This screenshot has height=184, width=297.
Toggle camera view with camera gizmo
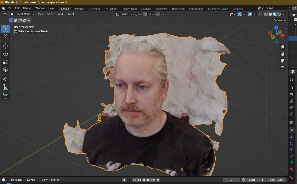pos(283,61)
